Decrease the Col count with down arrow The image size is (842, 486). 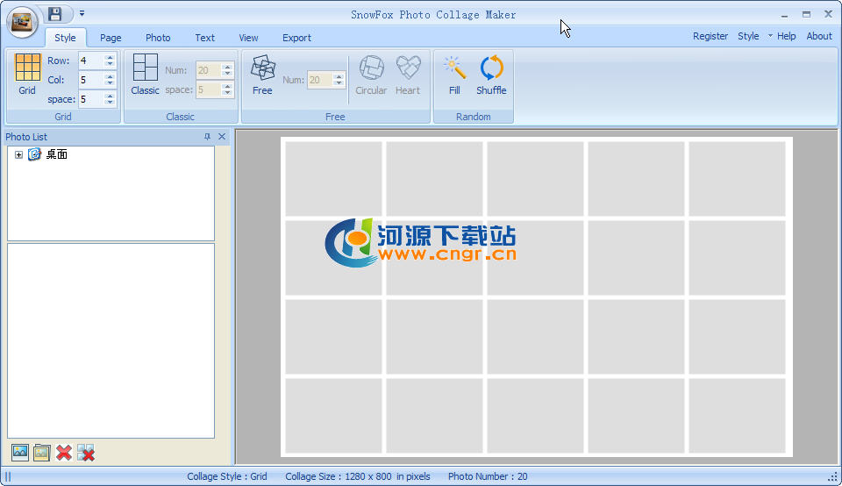[111, 83]
